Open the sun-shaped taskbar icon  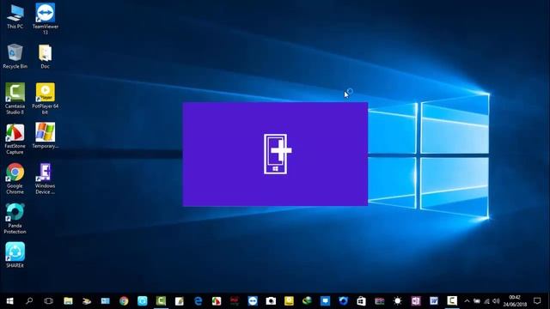(397, 301)
